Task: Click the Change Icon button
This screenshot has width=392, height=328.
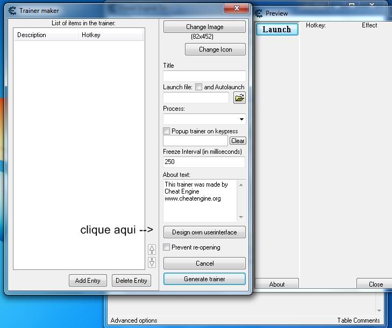Action: [x=215, y=49]
